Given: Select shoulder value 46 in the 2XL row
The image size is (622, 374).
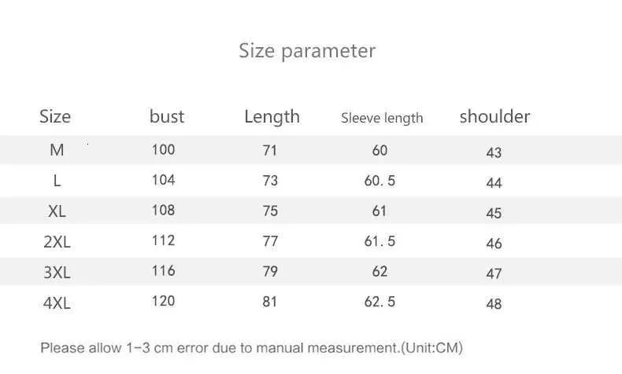Looking at the screenshot, I should 494,244.
